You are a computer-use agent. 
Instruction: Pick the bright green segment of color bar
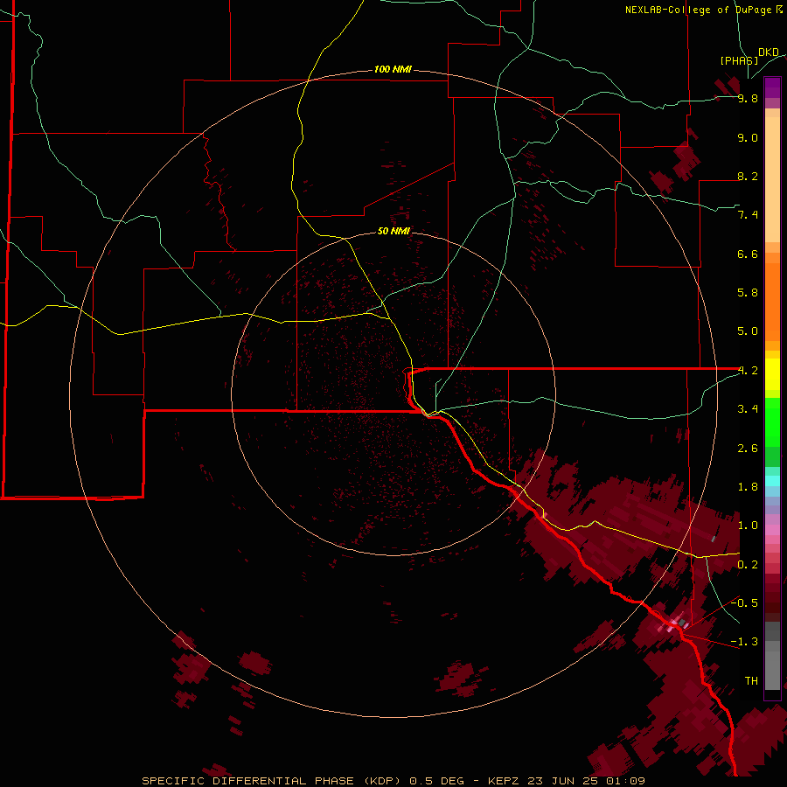pos(772,422)
